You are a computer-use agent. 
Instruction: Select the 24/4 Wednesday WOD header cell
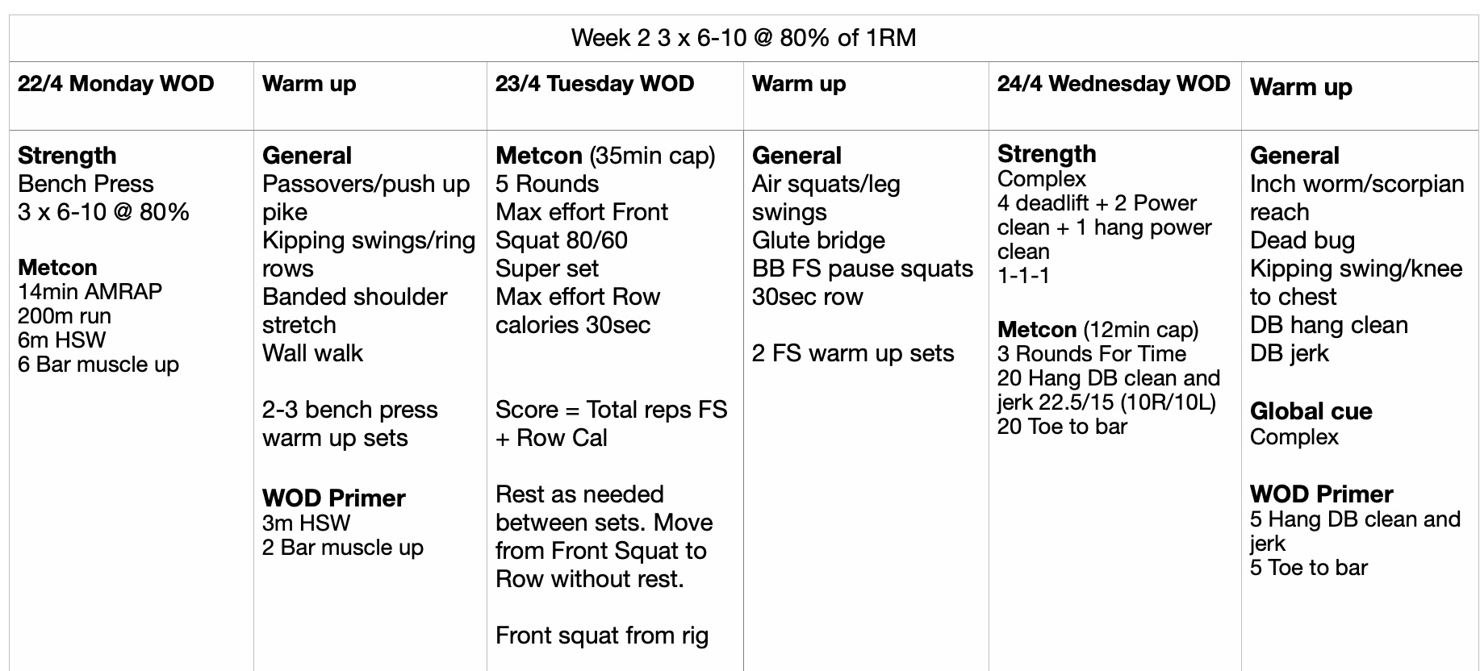tap(1114, 84)
